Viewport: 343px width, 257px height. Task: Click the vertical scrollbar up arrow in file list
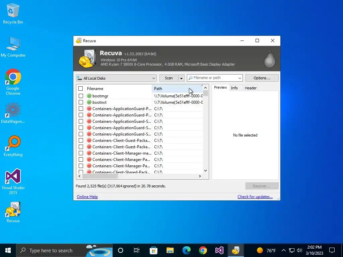coord(205,88)
